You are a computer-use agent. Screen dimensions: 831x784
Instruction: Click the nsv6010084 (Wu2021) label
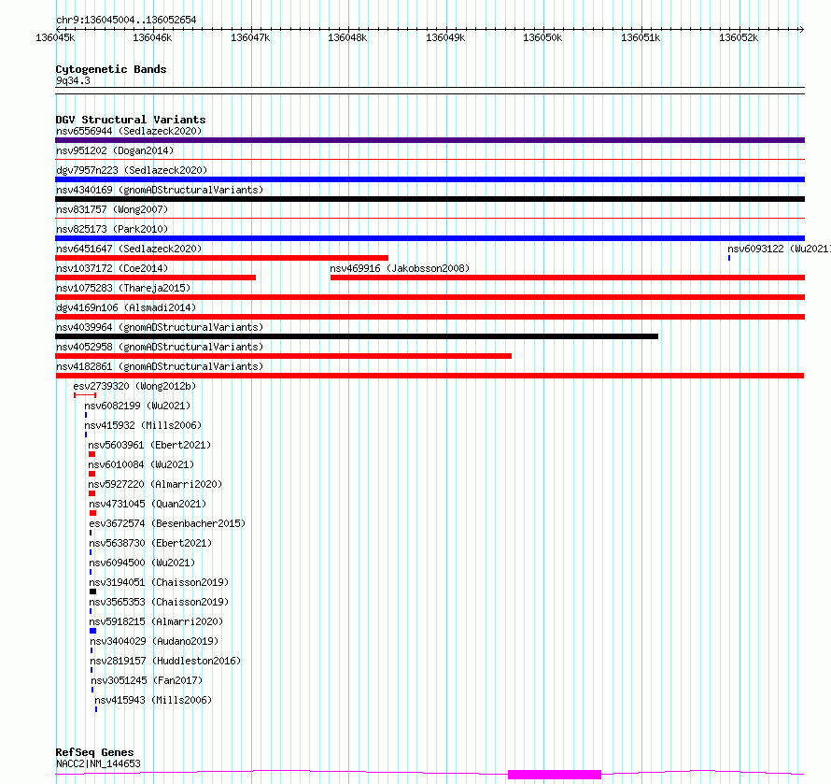[141, 464]
